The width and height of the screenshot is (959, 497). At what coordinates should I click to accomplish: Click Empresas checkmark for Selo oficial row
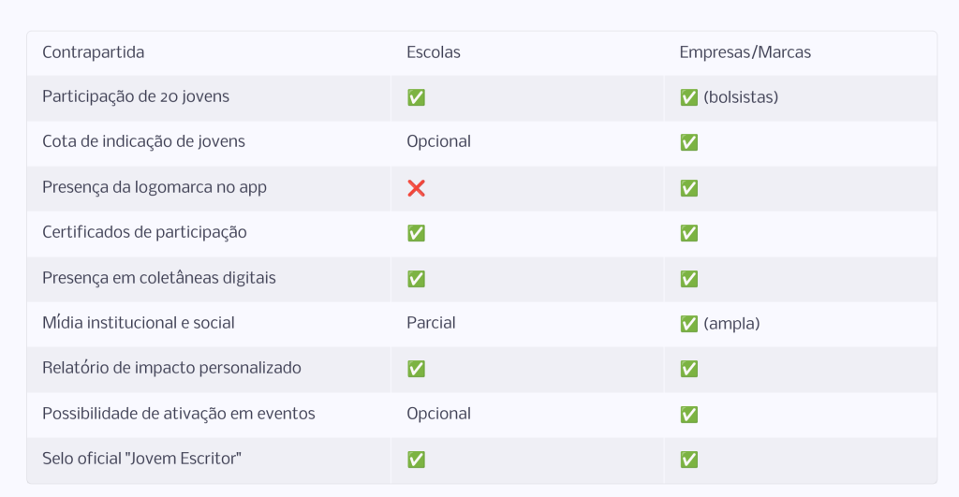tap(688, 460)
